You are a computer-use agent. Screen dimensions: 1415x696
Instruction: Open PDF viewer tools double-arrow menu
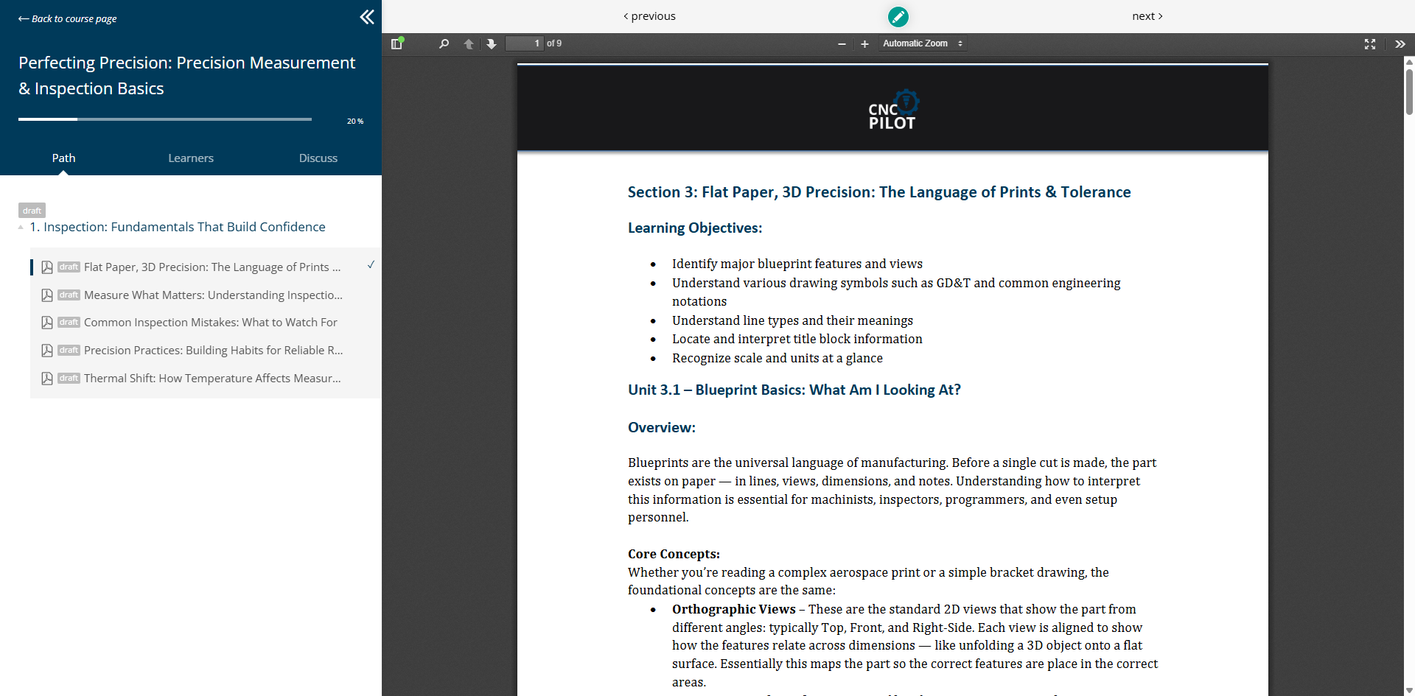tap(1400, 44)
